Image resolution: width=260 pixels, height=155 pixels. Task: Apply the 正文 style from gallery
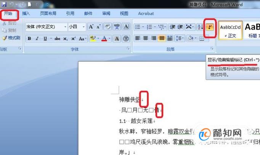230,30
